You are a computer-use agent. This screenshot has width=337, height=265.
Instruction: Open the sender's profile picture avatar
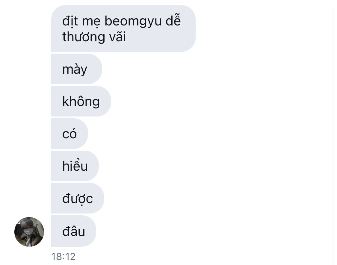29,232
